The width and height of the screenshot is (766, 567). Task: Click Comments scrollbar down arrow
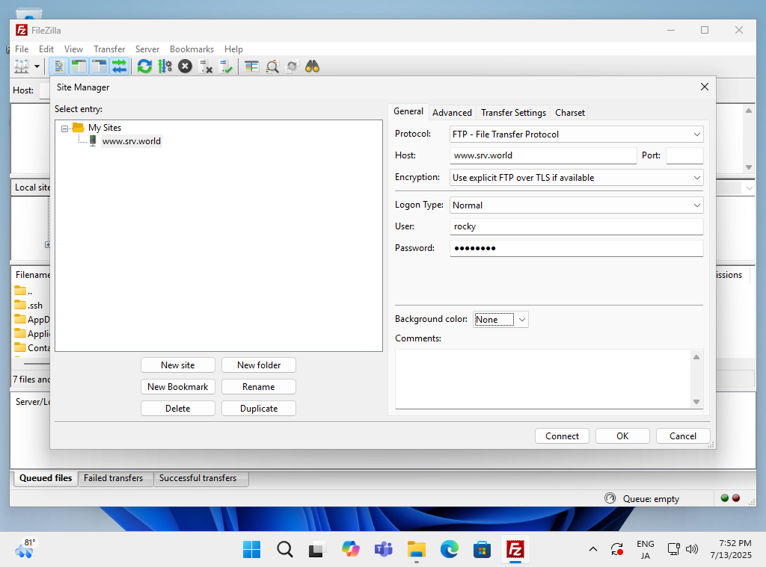click(696, 402)
